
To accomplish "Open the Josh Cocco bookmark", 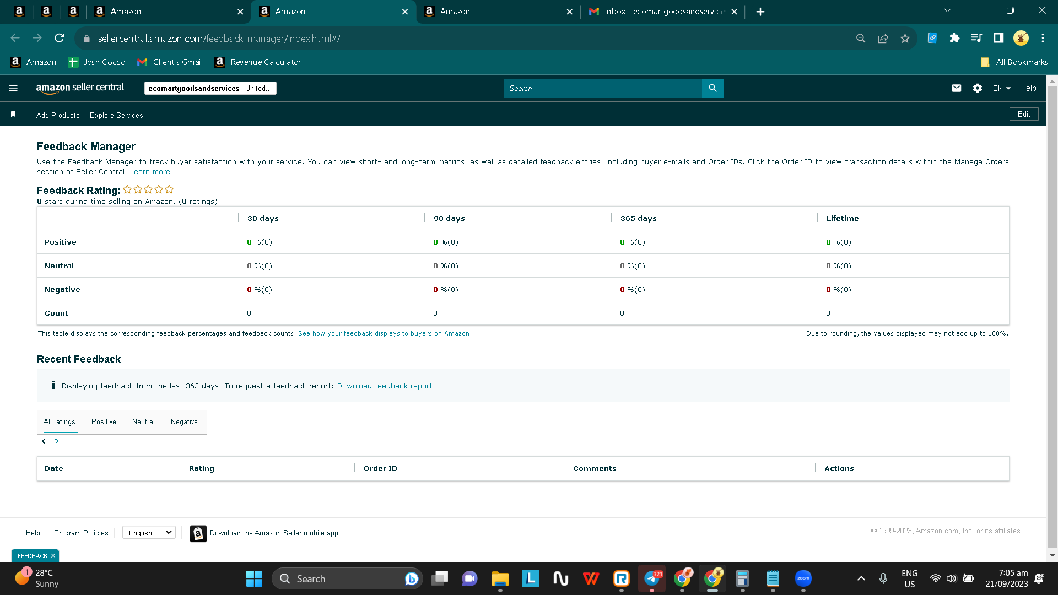I will (97, 62).
